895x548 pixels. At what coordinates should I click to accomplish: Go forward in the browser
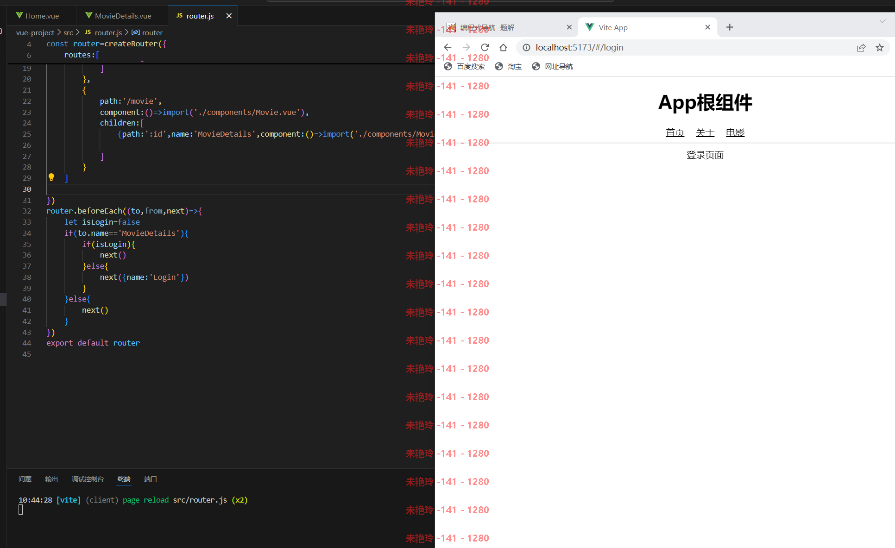[466, 47]
